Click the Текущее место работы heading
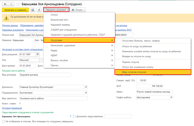 (13, 71)
